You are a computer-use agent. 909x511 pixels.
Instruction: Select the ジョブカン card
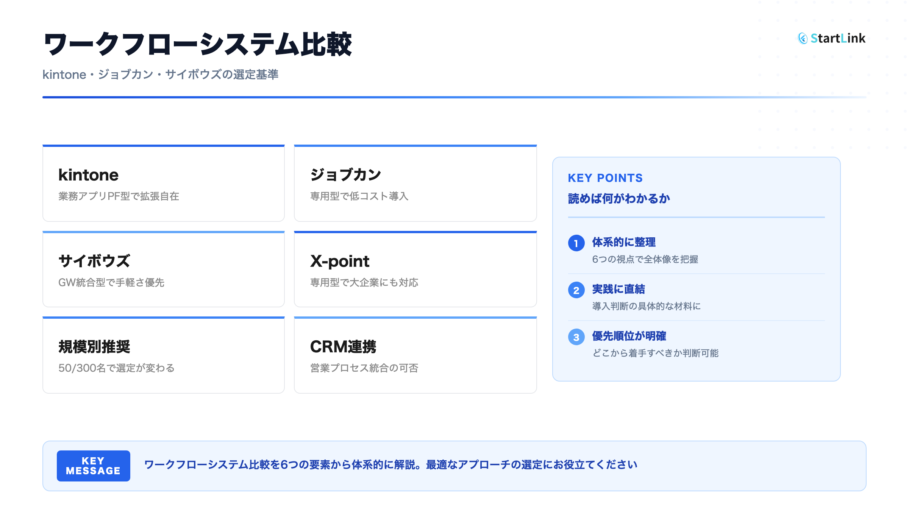[x=415, y=184]
